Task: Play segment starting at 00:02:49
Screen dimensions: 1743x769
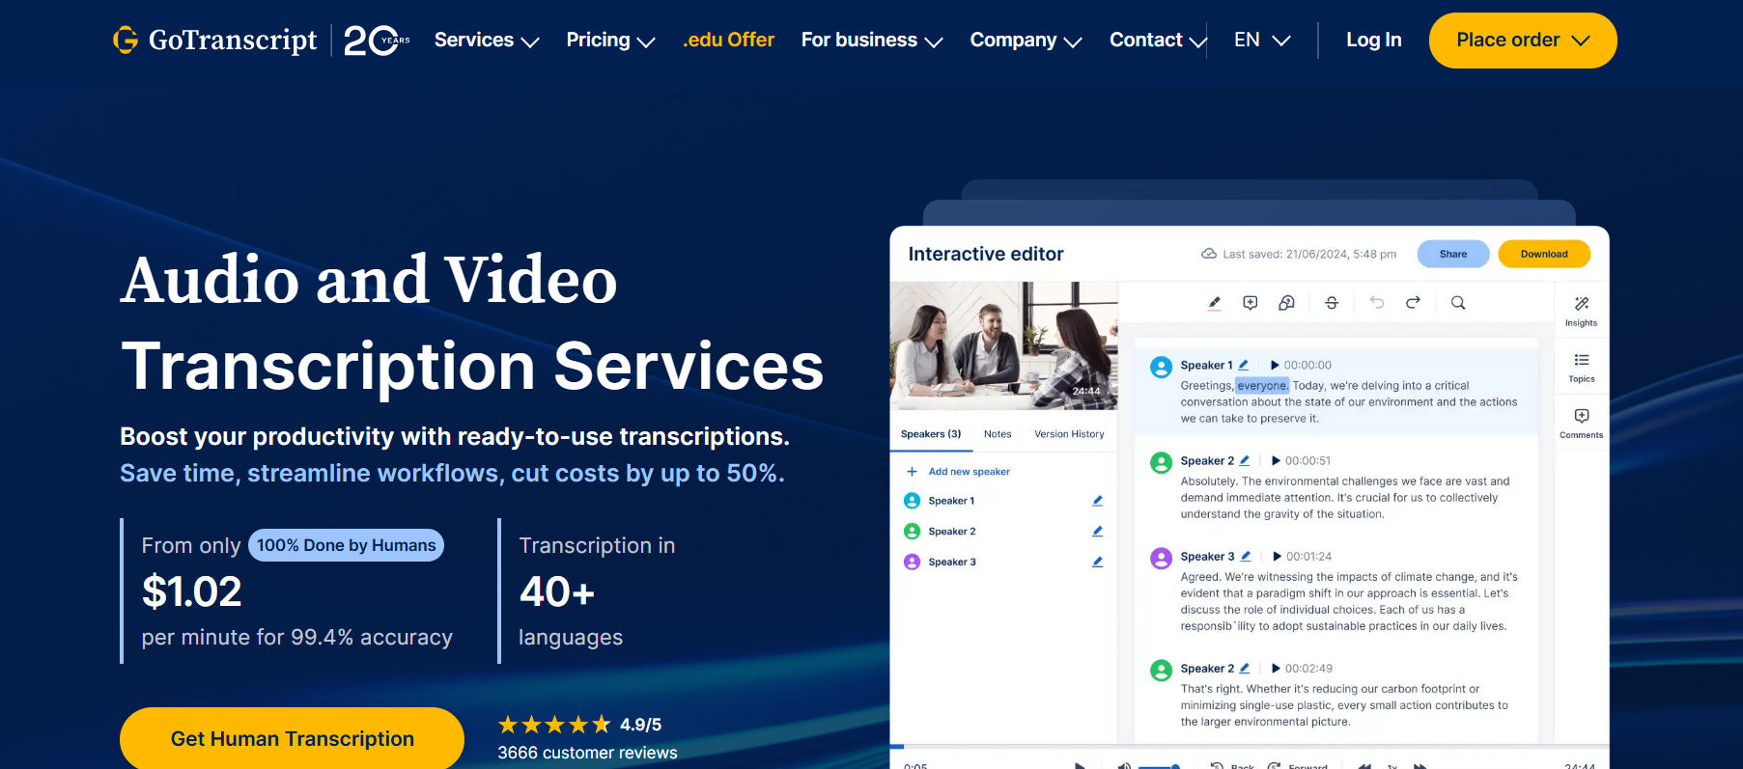Action: [x=1276, y=668]
